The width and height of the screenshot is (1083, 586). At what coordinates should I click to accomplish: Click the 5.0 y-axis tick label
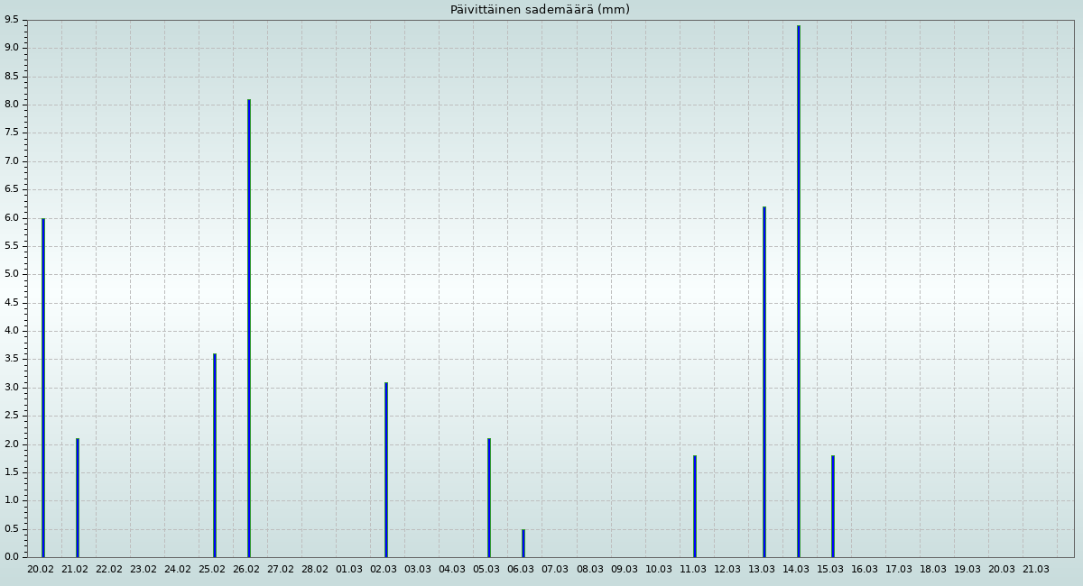11,274
